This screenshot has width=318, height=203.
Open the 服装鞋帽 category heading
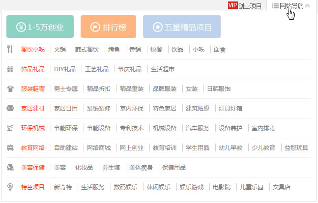(x=33, y=88)
